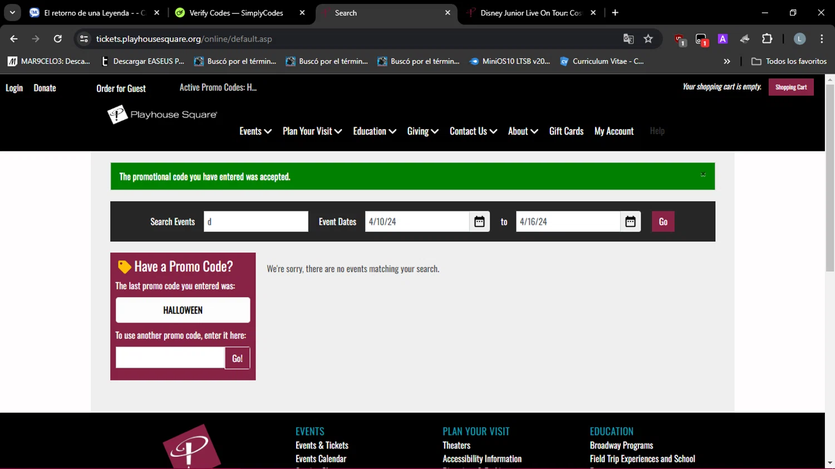Open the MiniOS10 LTSB bookmark
The height and width of the screenshot is (469, 835).
[x=510, y=61]
